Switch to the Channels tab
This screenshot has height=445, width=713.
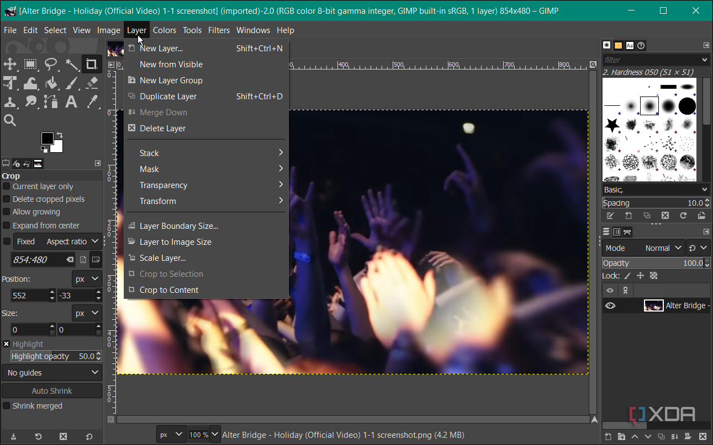point(616,231)
